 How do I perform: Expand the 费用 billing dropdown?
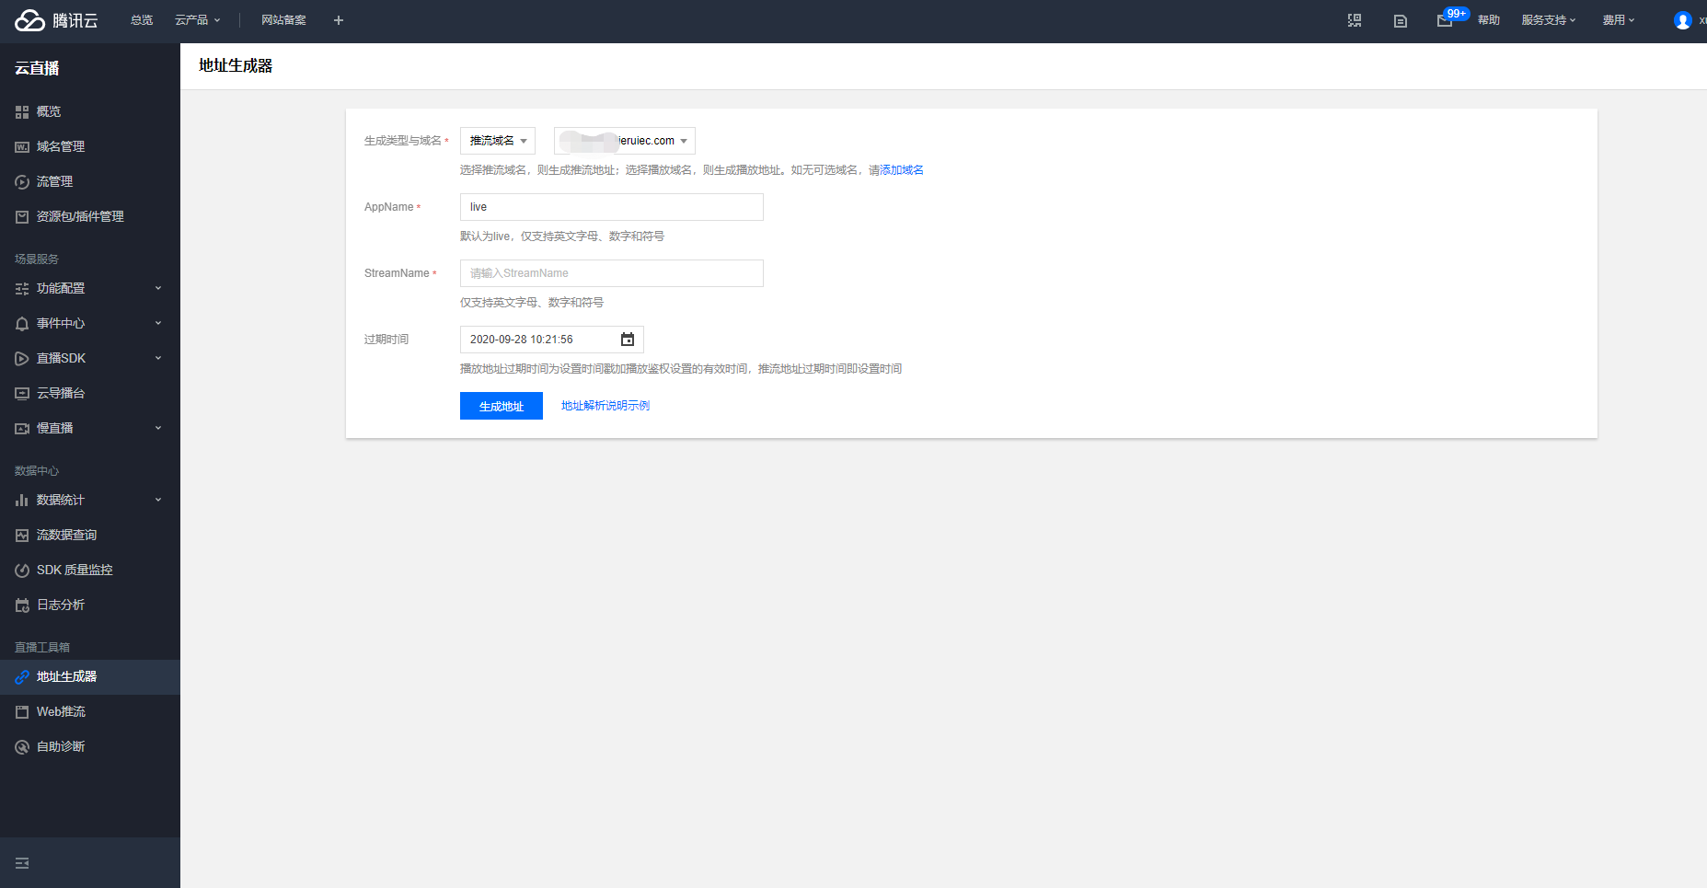click(1619, 20)
